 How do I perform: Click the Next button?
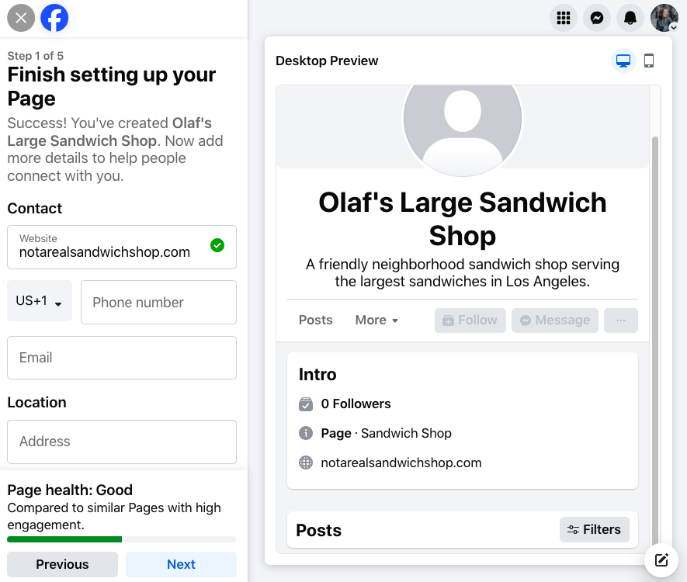tap(181, 564)
